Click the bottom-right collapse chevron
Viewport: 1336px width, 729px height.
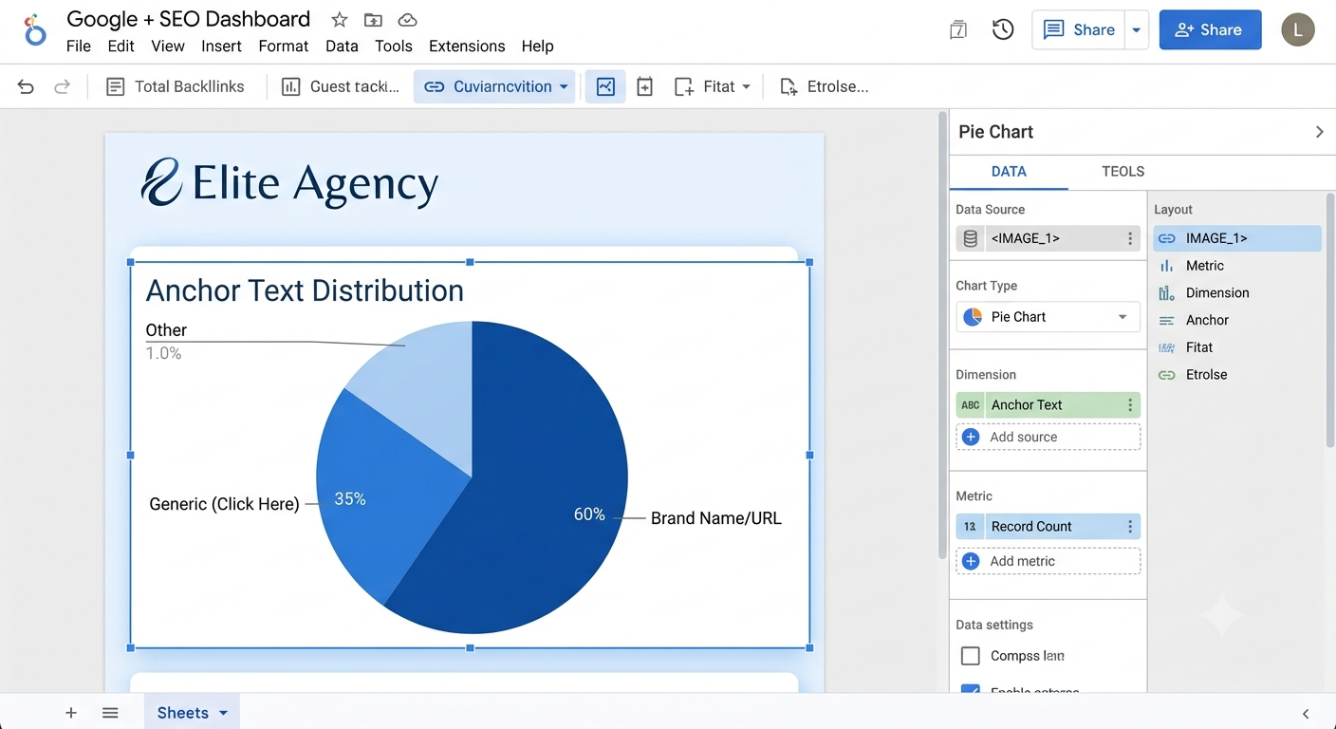pos(1306,714)
